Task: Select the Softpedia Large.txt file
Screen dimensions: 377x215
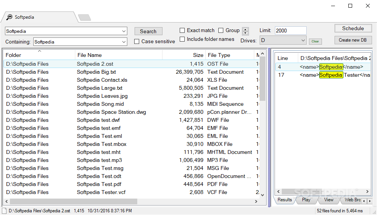Action: 99,88
